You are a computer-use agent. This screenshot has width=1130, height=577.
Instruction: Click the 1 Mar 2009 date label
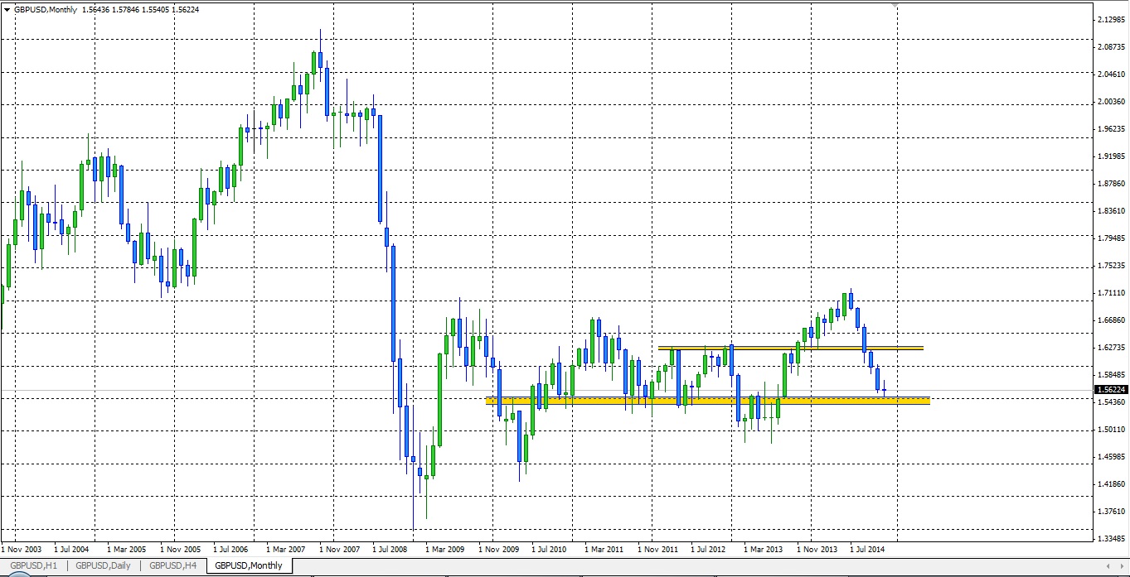pyautogui.click(x=446, y=549)
